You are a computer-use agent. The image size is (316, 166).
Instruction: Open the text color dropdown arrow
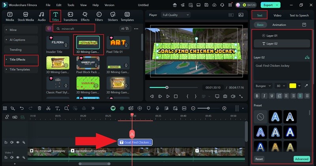pos(299,86)
